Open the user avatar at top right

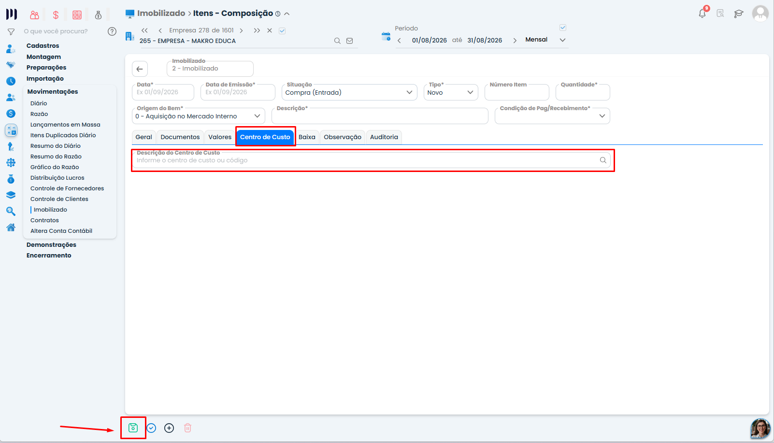pyautogui.click(x=760, y=14)
